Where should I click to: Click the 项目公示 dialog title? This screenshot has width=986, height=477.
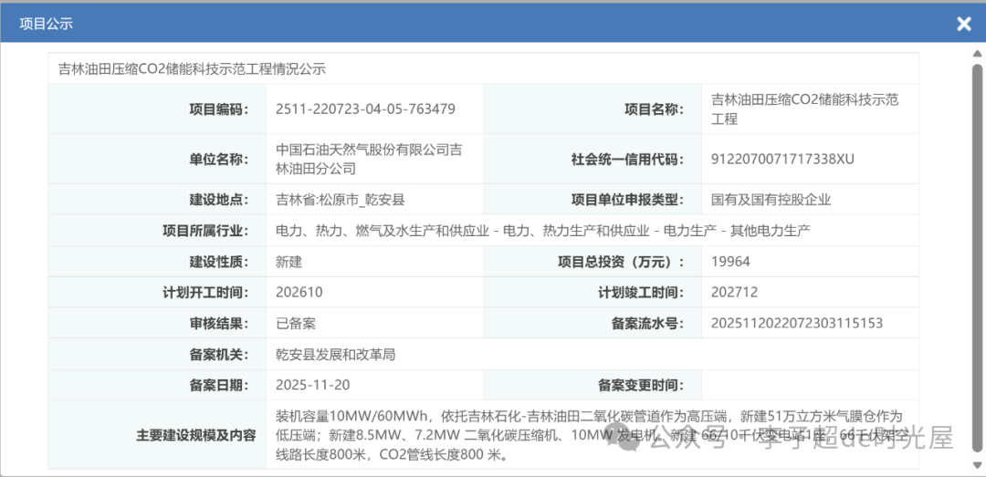46,24
